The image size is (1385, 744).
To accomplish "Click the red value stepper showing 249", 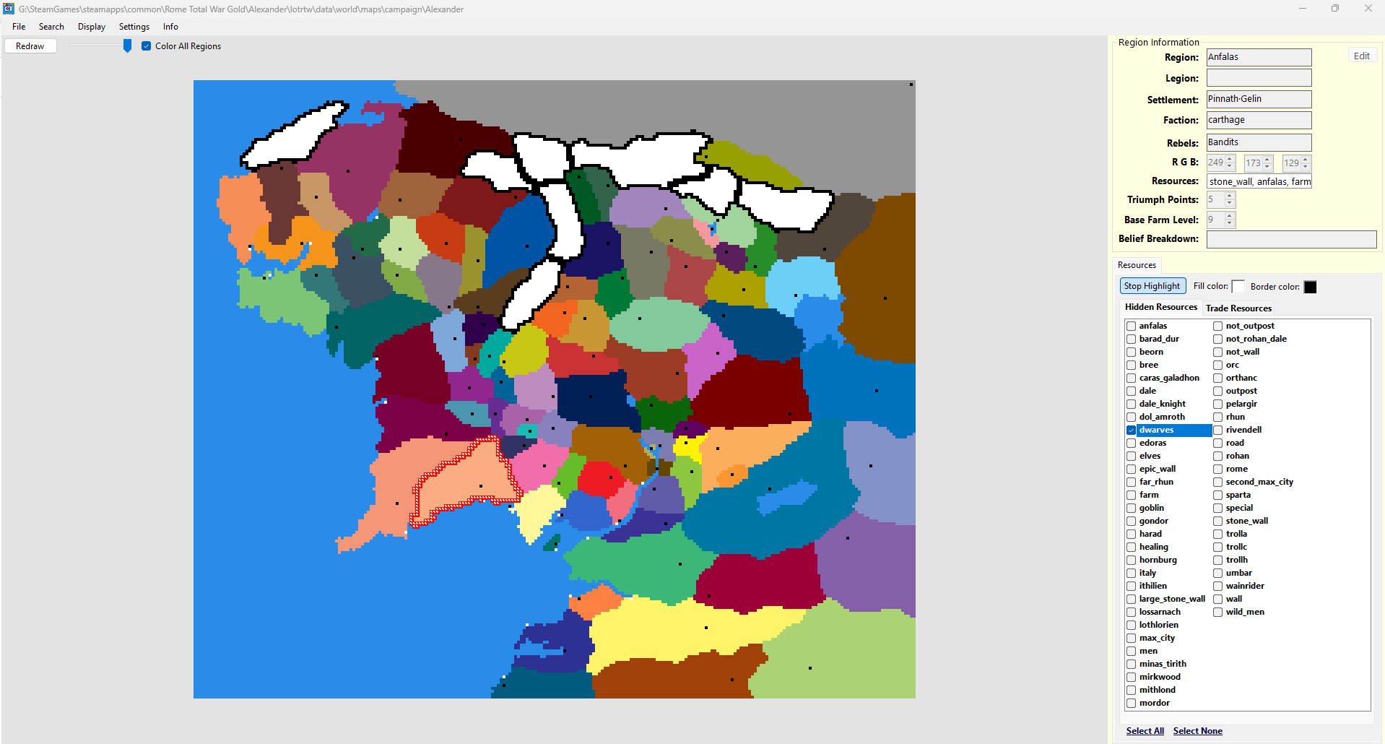I will [x=1221, y=163].
